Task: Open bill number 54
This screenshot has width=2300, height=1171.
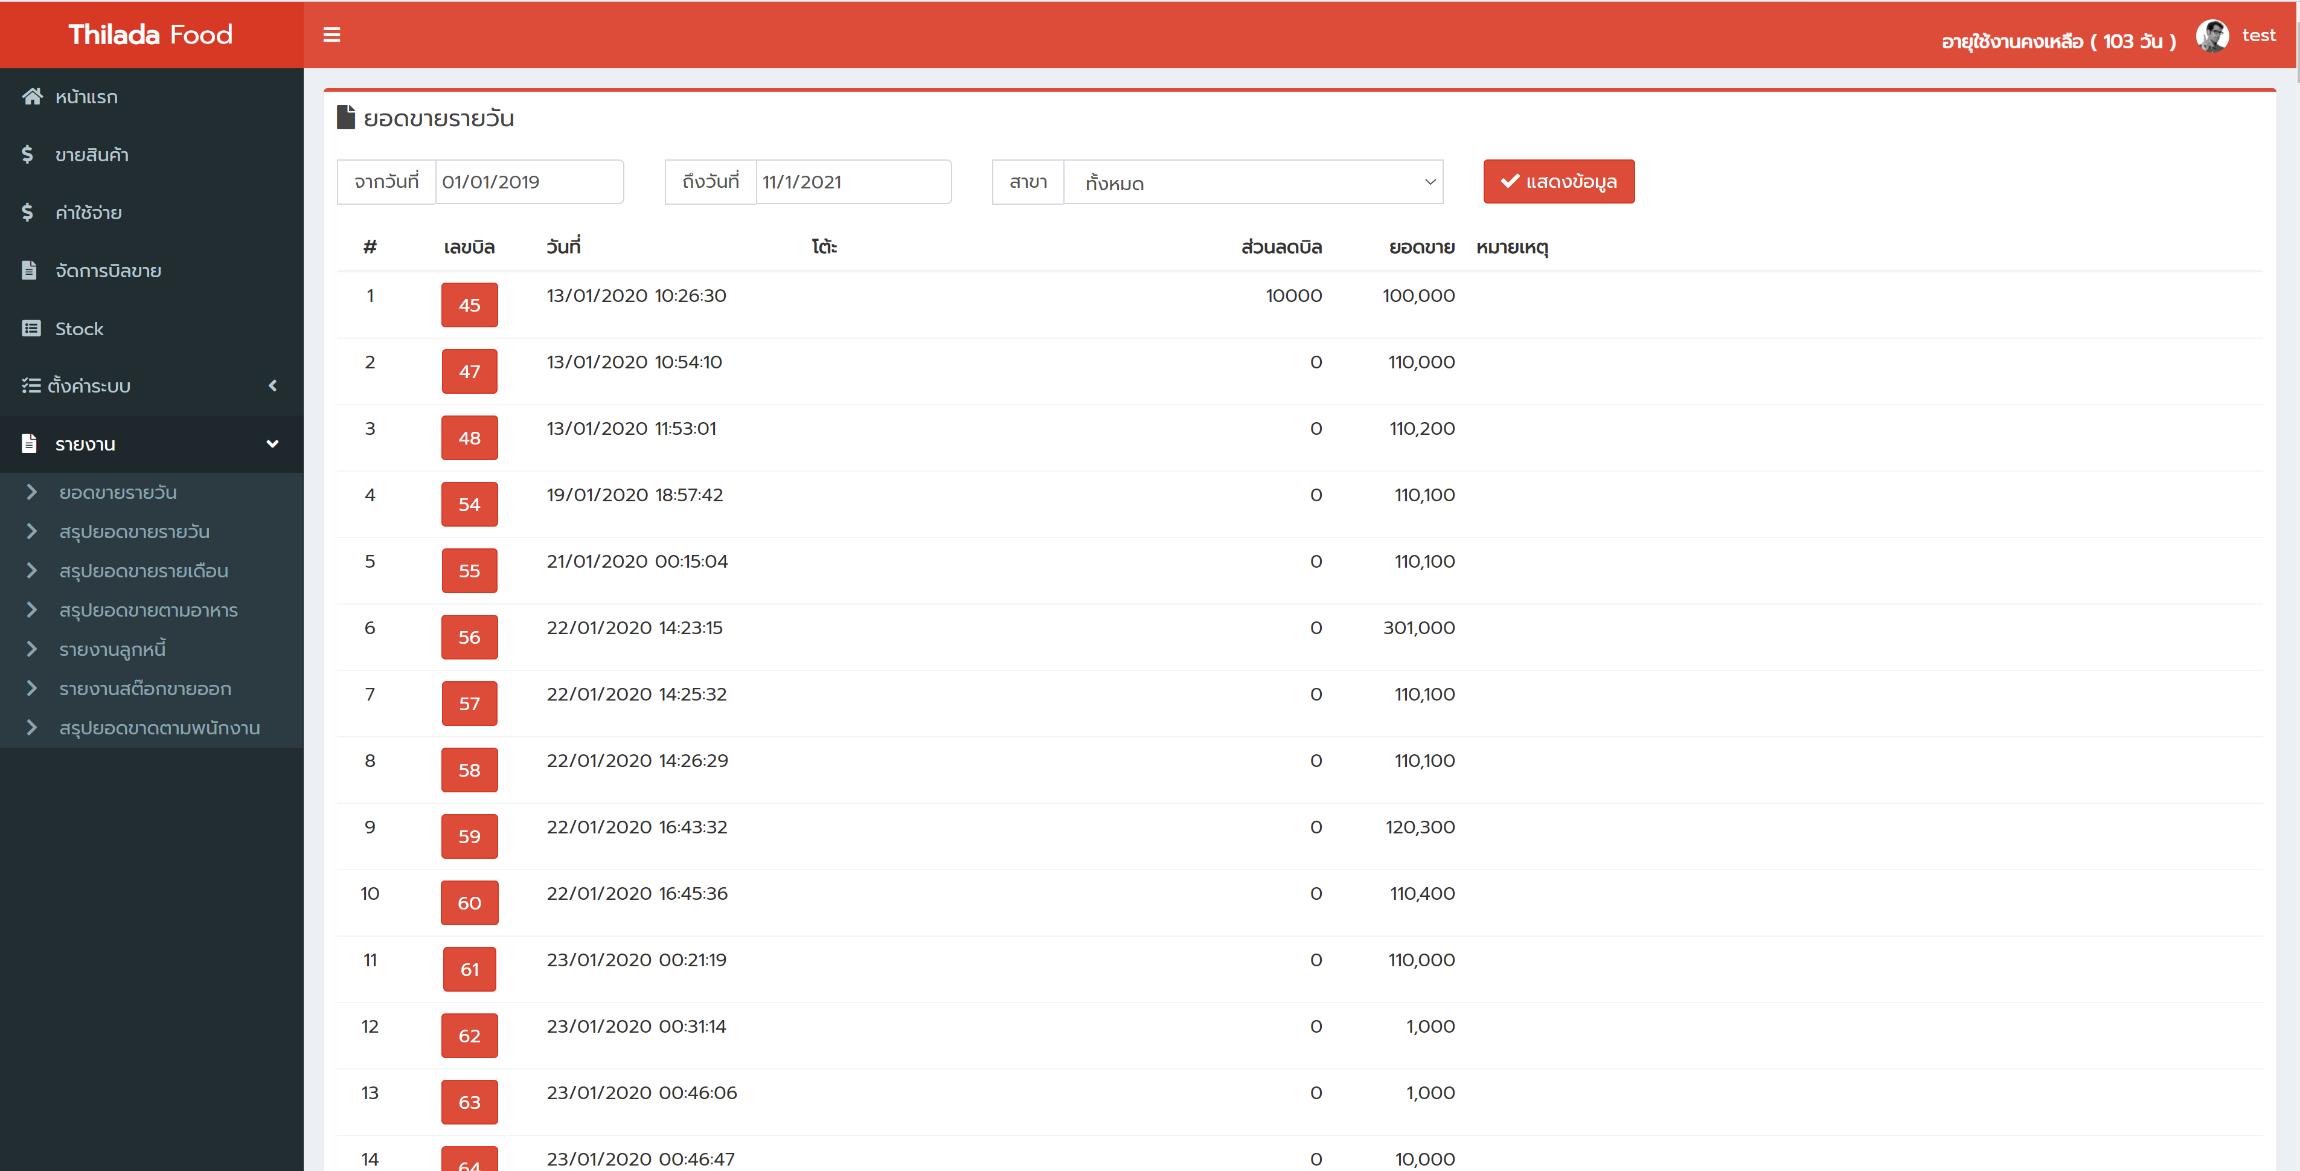Action: (x=469, y=504)
